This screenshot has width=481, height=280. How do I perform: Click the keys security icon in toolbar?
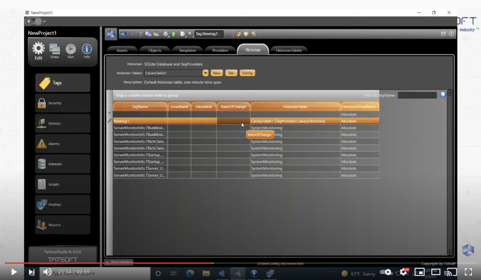[x=254, y=34]
